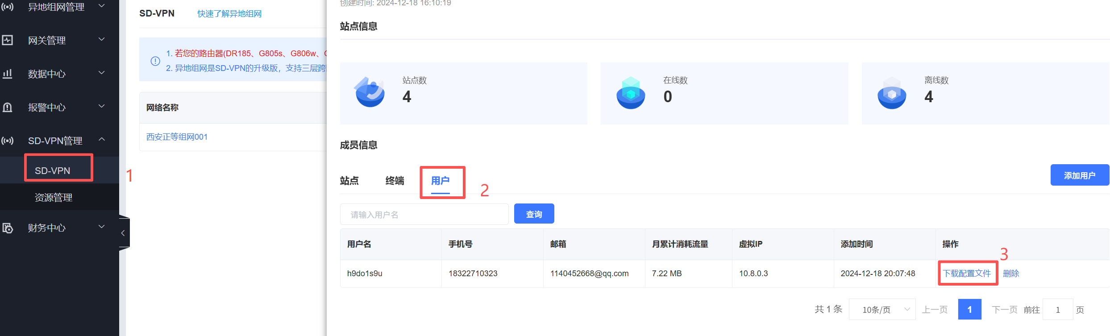
Task: Open the 10条/页 page size dropdown
Action: (882, 309)
